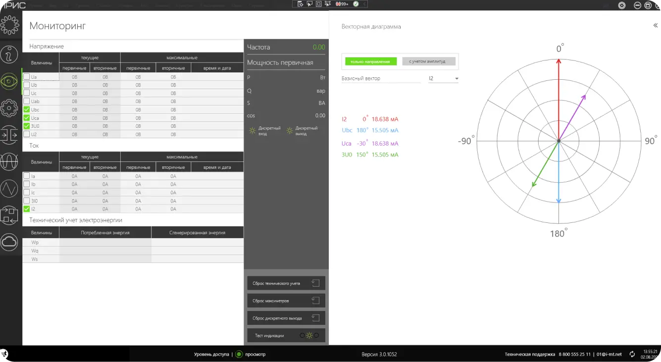
Task: Uncheck the I2 current checkbox
Action: pyautogui.click(x=27, y=209)
